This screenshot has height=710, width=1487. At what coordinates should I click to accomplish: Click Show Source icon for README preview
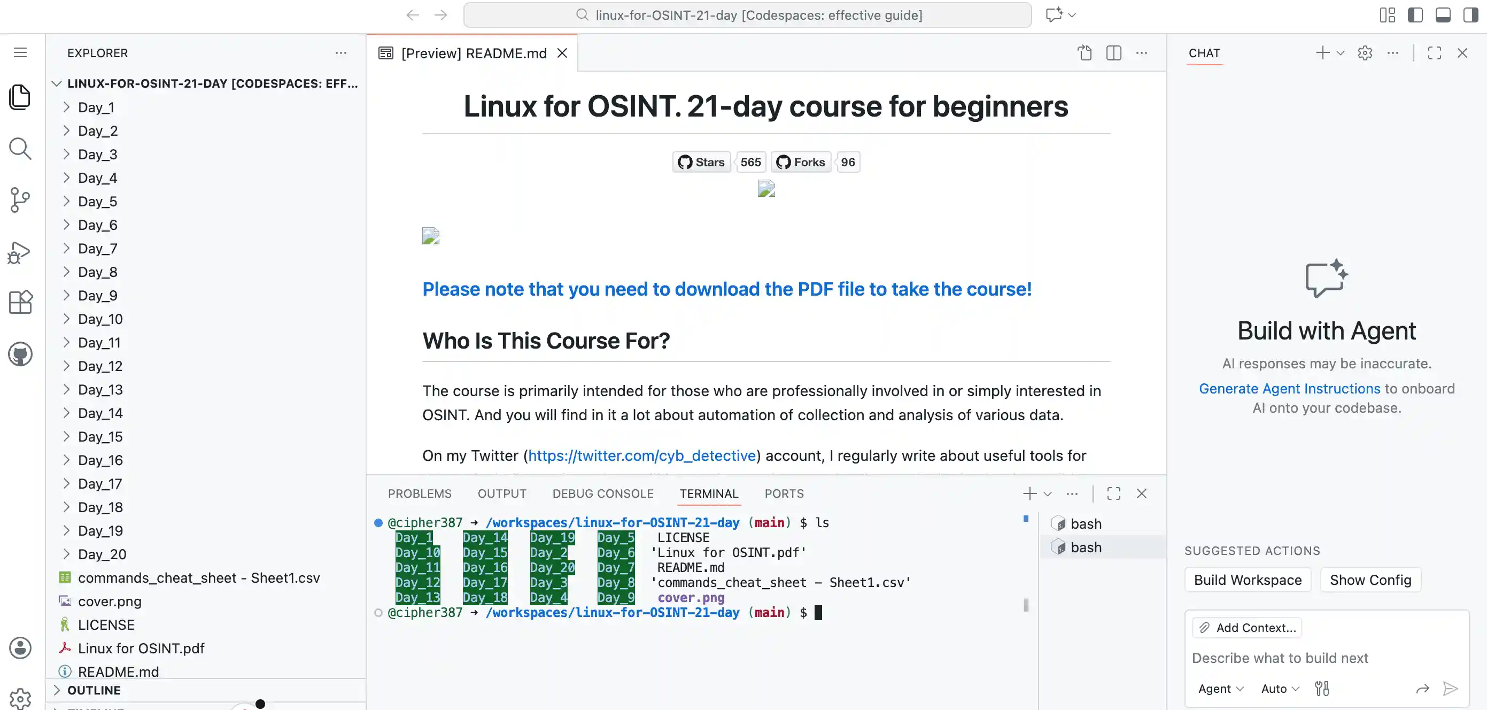[1085, 53]
